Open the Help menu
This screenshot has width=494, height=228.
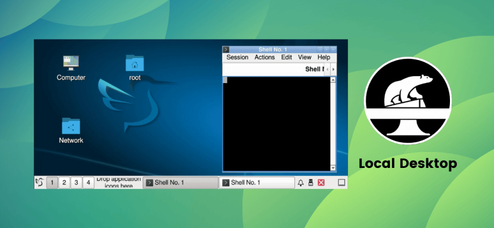point(324,57)
